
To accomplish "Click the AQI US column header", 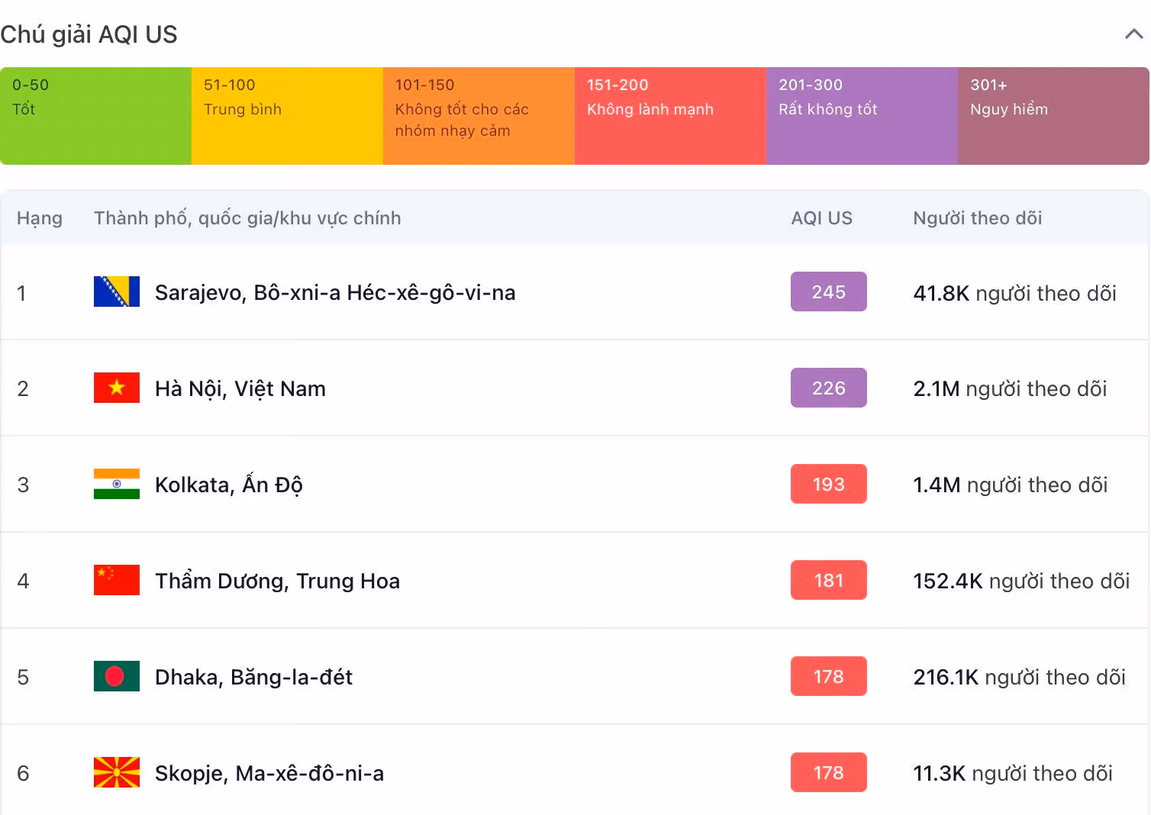I will tap(821, 218).
